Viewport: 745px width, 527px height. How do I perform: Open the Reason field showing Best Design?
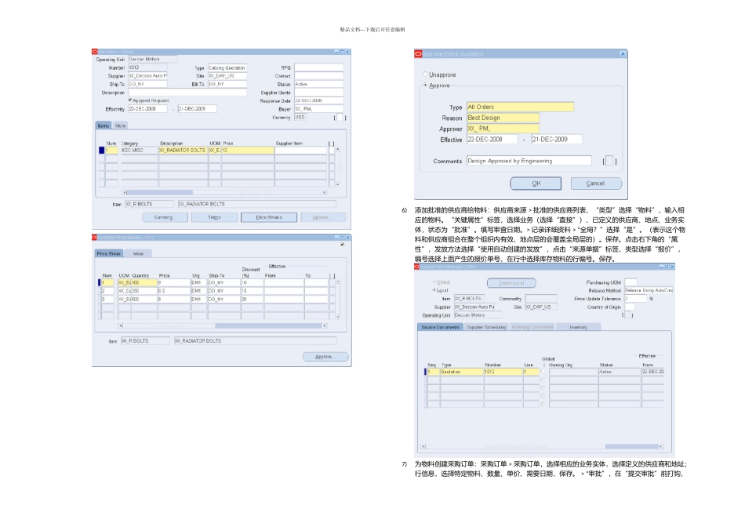click(503, 118)
